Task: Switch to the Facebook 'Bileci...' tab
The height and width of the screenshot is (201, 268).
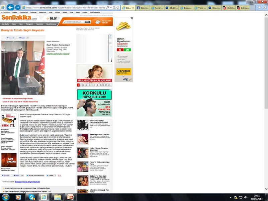Action: coord(143,8)
